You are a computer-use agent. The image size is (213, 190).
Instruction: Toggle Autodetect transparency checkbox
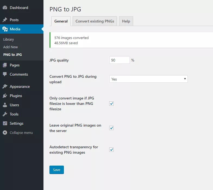[111, 150]
